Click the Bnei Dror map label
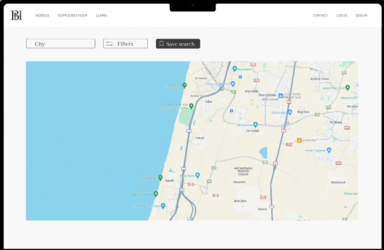Image resolution: width=384 pixels, height=250 pixels. coord(303,112)
